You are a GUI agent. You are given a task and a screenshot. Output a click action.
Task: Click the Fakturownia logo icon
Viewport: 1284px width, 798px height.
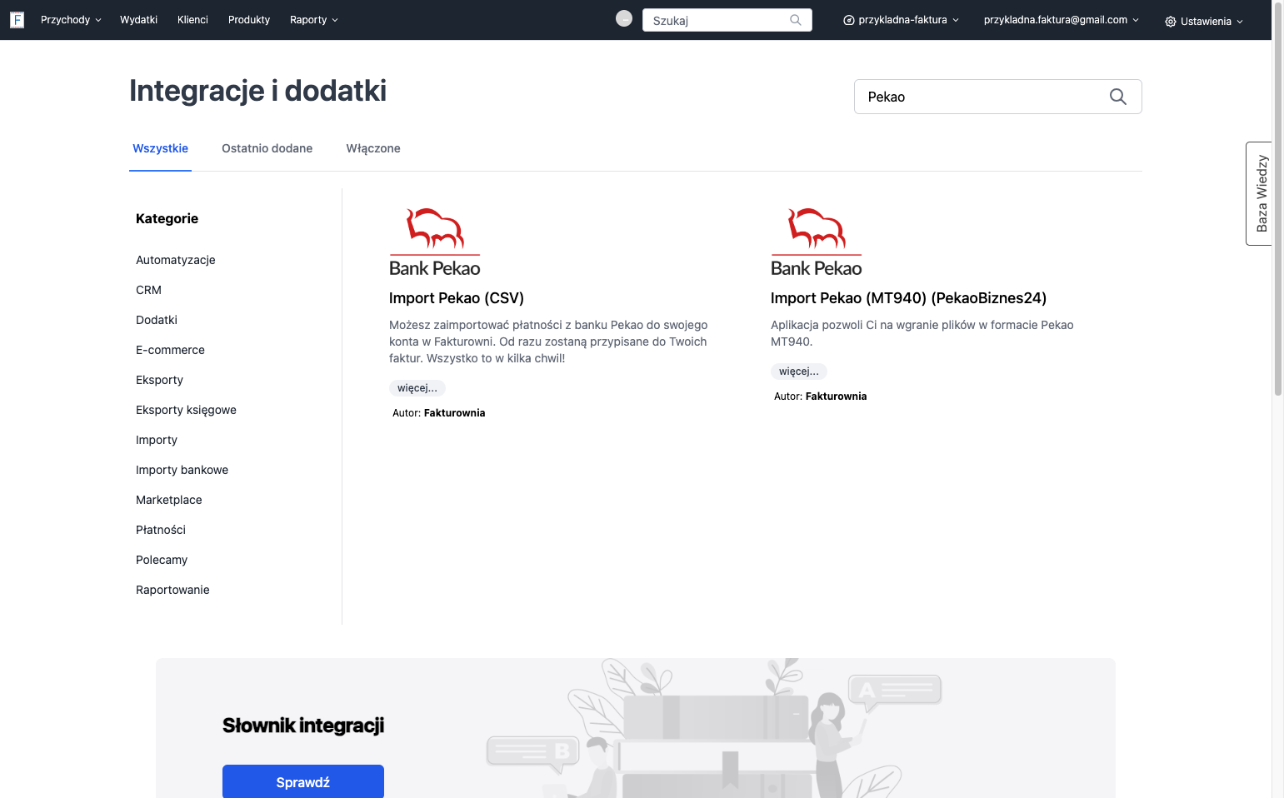(x=17, y=20)
